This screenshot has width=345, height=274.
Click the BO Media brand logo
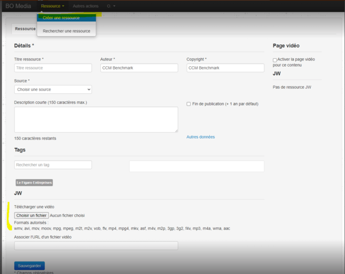click(x=18, y=6)
